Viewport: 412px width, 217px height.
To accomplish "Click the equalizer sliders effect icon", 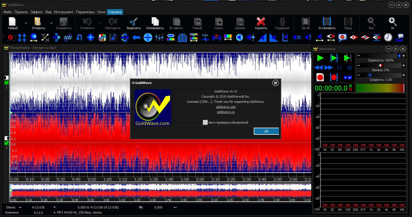I will click(x=159, y=37).
